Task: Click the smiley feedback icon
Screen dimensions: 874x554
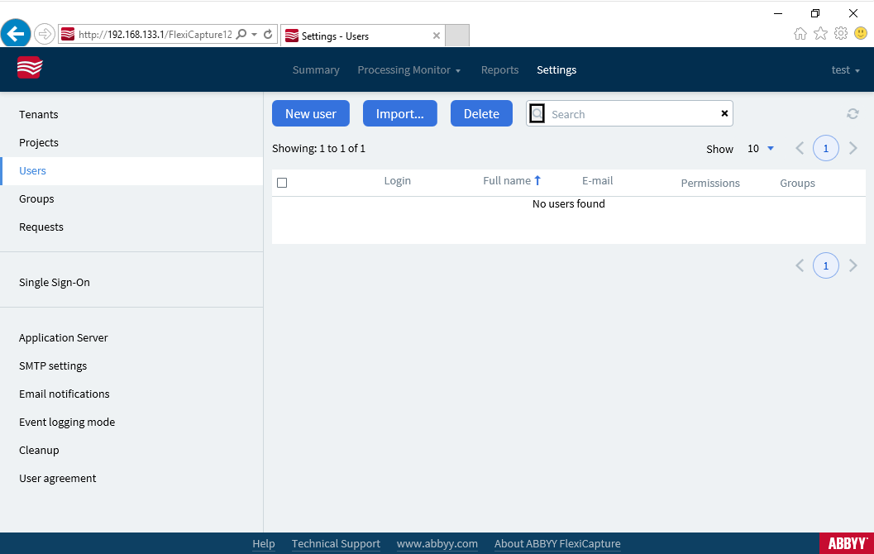Action: (861, 33)
